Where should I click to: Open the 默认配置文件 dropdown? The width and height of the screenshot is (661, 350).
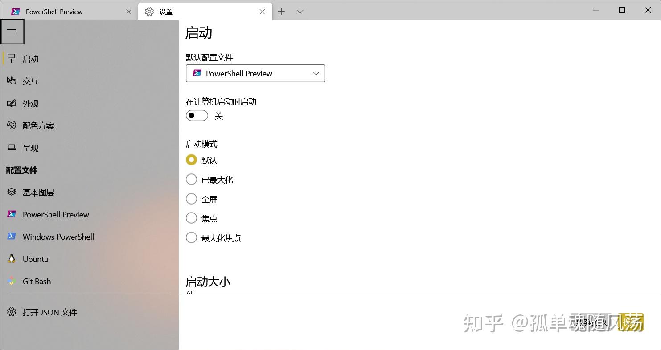point(255,73)
